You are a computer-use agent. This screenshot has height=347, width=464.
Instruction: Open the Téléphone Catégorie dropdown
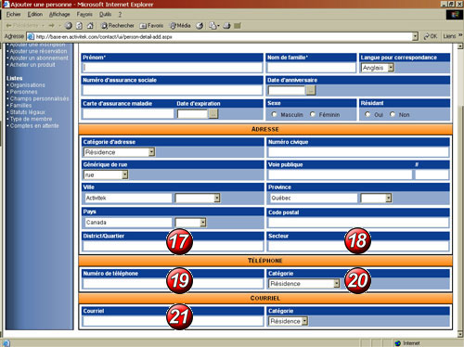(x=304, y=284)
